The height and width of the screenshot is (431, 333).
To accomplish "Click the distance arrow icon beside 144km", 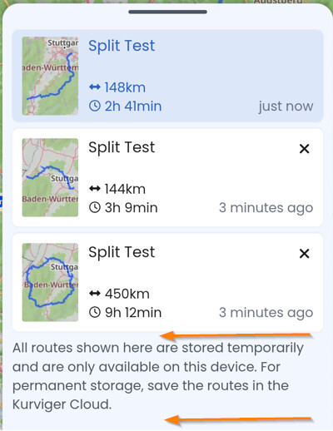I will tap(95, 189).
